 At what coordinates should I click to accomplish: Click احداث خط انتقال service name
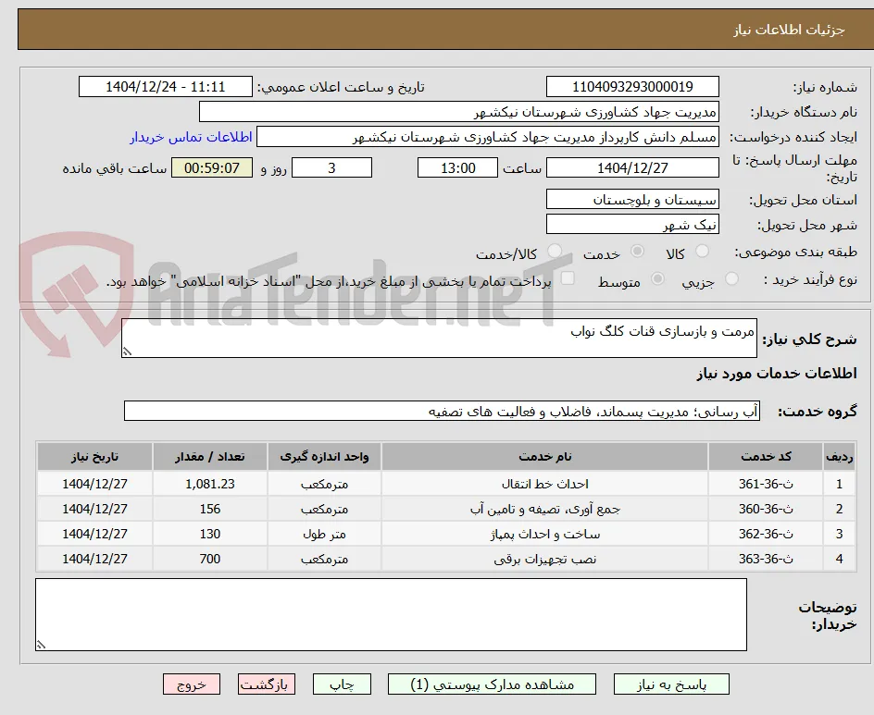coord(544,484)
